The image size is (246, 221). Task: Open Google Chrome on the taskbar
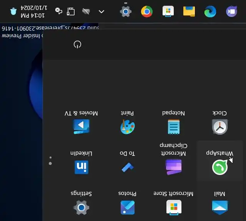147,12
